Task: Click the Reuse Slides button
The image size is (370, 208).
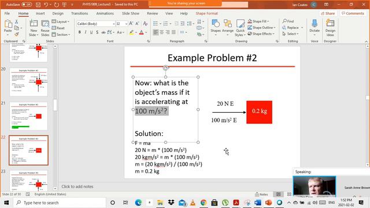Action: coord(45,28)
